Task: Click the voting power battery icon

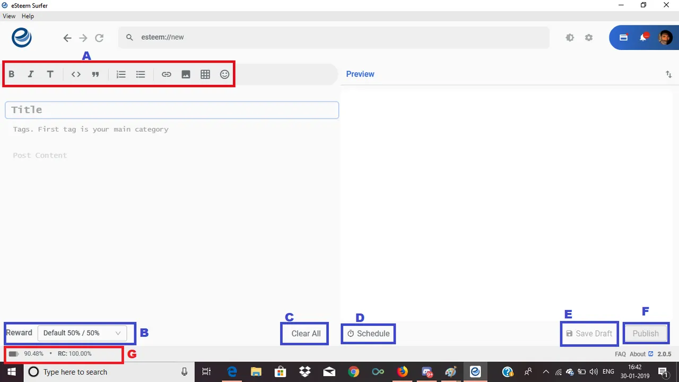Action: coord(13,354)
